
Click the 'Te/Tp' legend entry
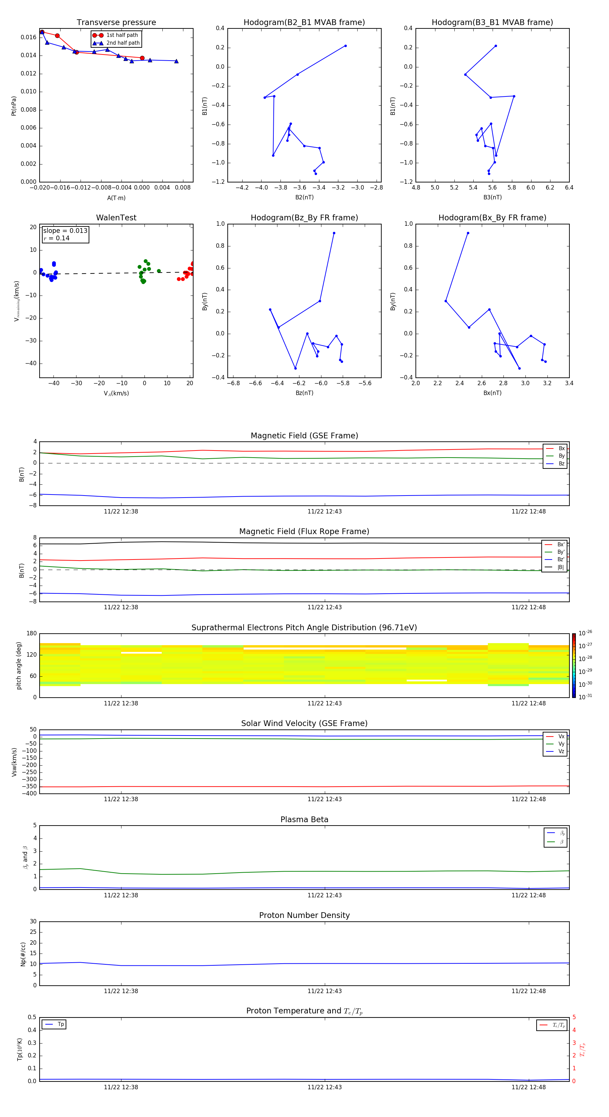[552, 1025]
